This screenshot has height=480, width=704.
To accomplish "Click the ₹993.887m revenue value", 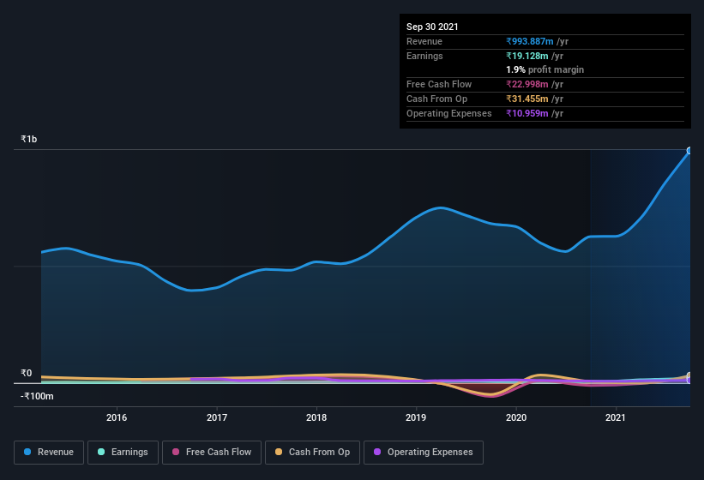I will 530,41.
